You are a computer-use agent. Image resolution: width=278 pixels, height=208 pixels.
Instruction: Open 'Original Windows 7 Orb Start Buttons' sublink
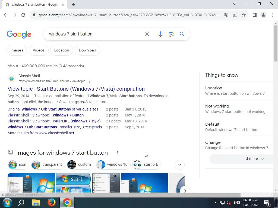53,109
